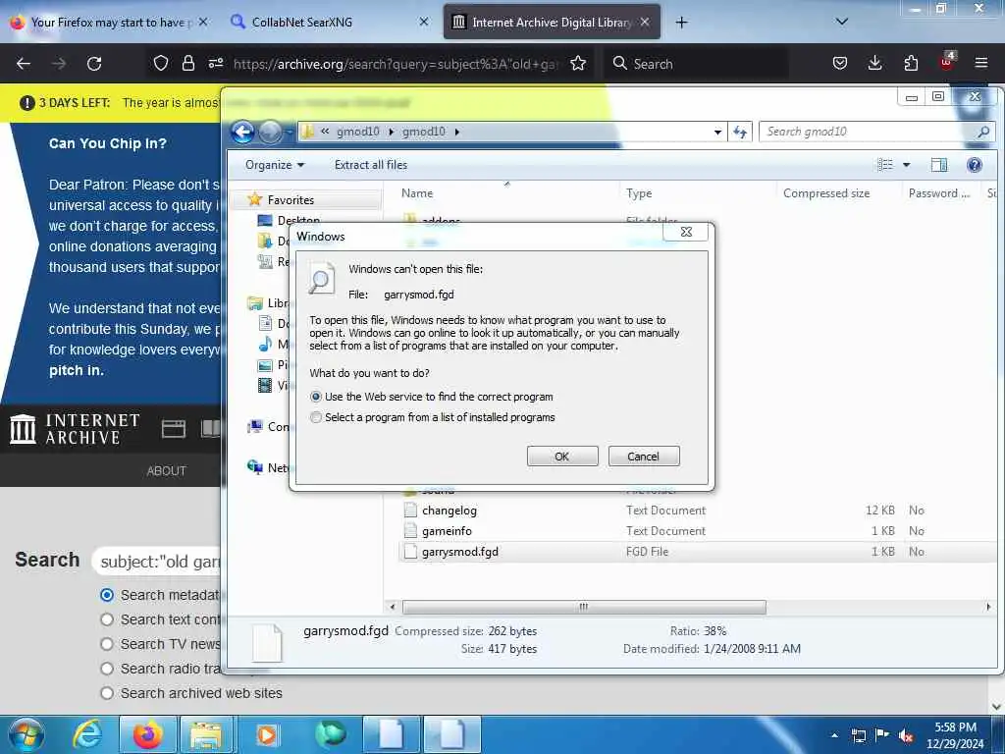Click the horizontal scrollbar thumb in Explorer
This screenshot has height=754, width=1005.
point(583,607)
